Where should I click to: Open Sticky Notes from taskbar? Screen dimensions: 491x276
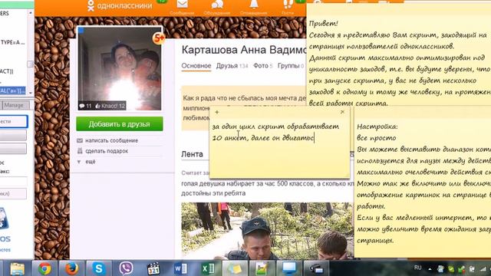coord(235,268)
